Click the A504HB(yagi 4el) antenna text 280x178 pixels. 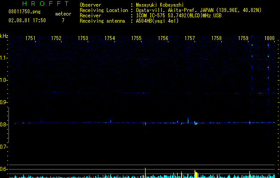pyautogui.click(x=157, y=21)
